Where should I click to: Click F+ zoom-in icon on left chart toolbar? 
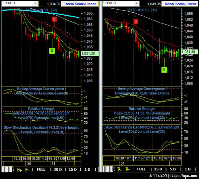[x=19, y=169]
